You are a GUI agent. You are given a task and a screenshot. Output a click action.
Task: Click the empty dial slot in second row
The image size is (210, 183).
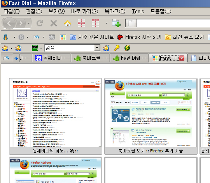[151, 170]
